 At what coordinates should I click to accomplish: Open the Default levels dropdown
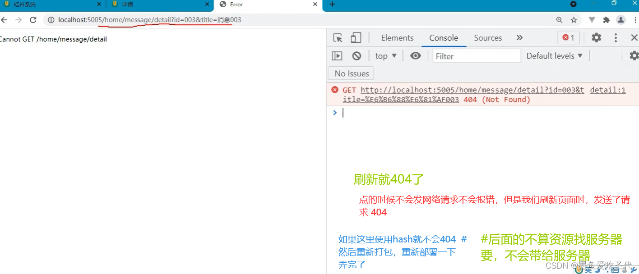[x=555, y=56]
